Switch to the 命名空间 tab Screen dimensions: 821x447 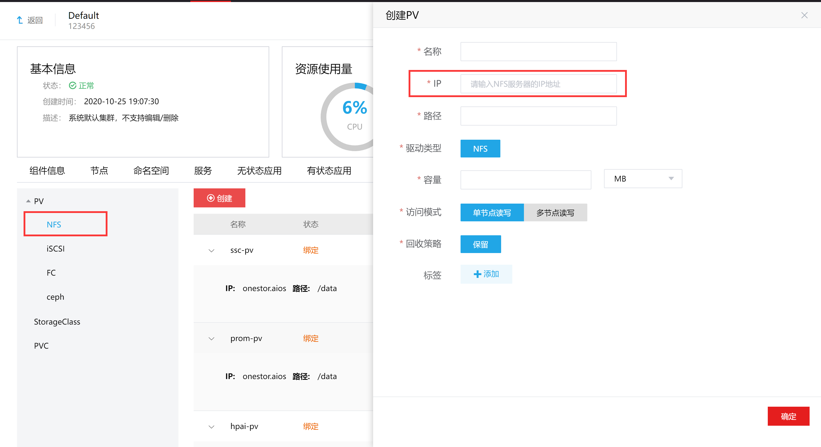pyautogui.click(x=151, y=171)
